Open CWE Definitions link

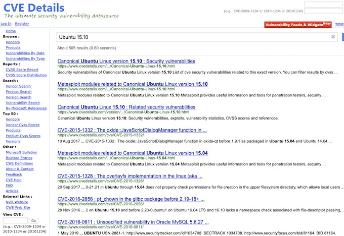point(19,163)
